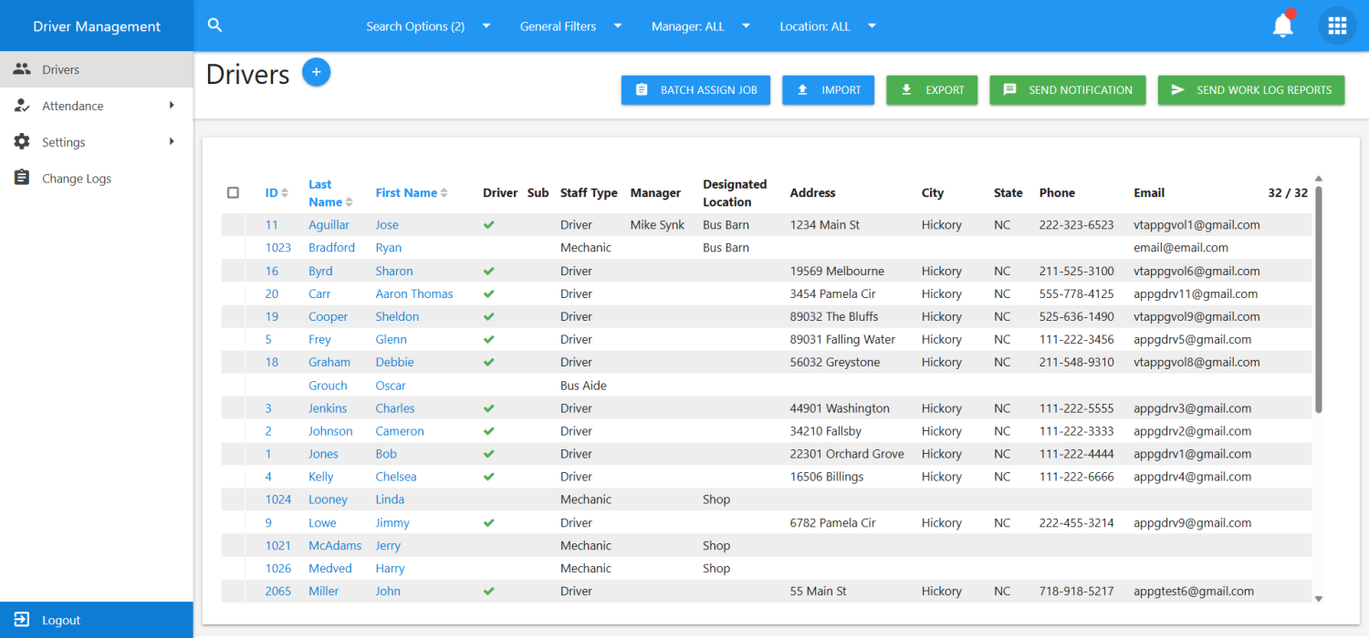This screenshot has height=638, width=1369.
Task: Click the Send Work Log Reports button
Action: (1250, 90)
